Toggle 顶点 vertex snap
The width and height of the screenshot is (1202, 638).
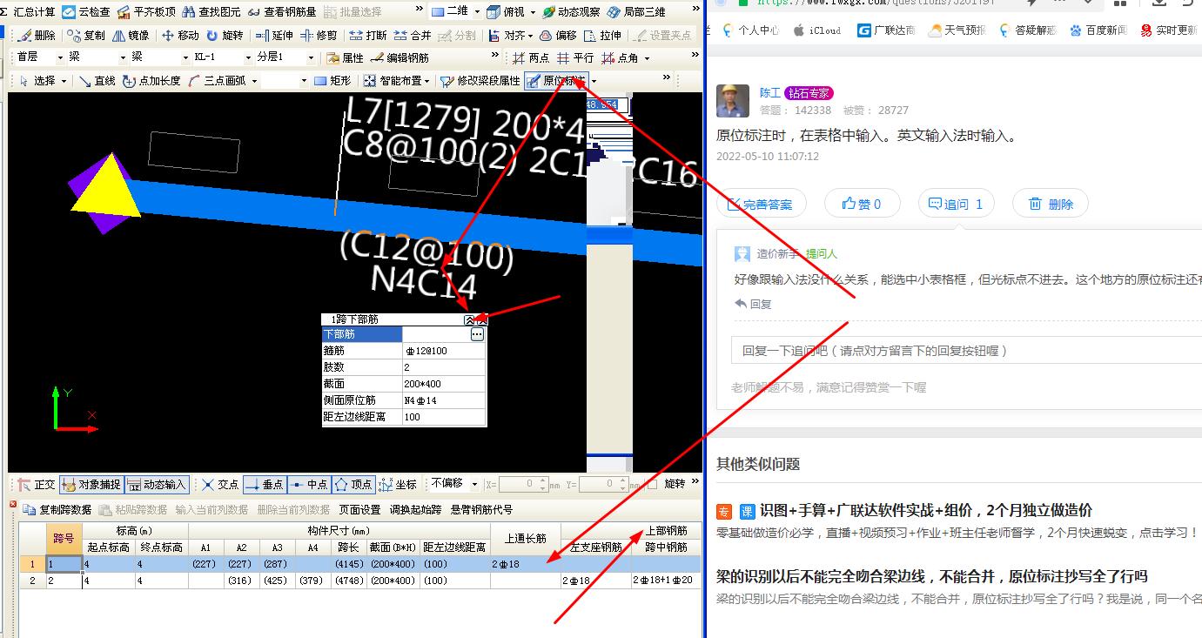click(x=353, y=484)
